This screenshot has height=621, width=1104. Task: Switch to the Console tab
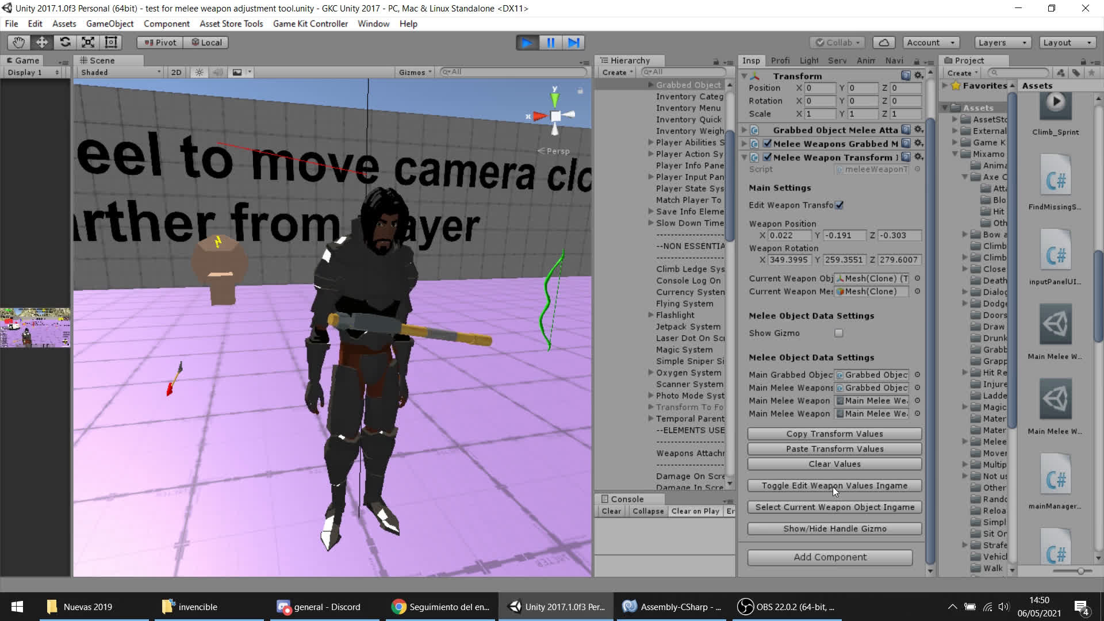(626, 499)
